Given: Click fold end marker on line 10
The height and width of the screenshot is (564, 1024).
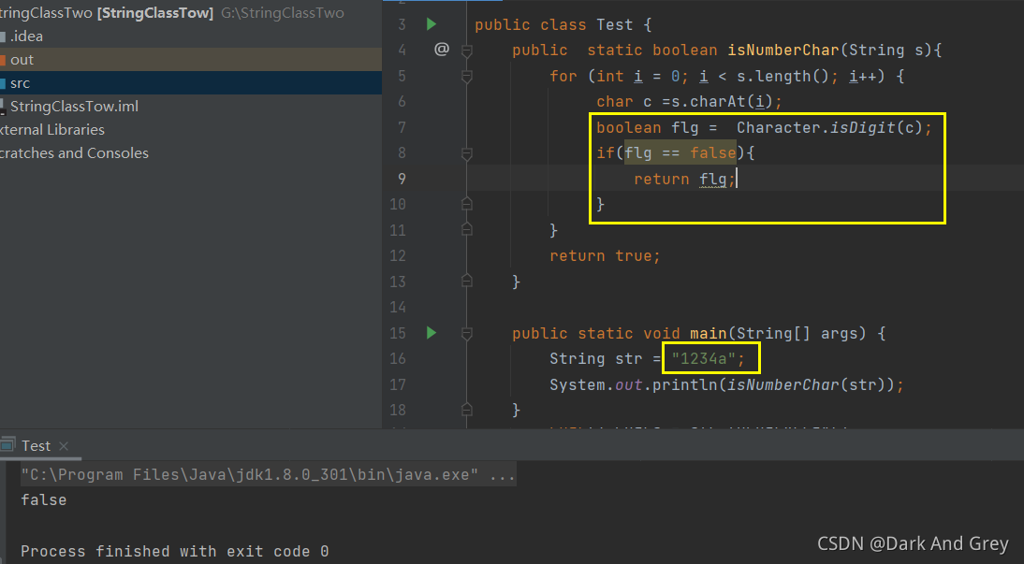Looking at the screenshot, I should coord(467,204).
